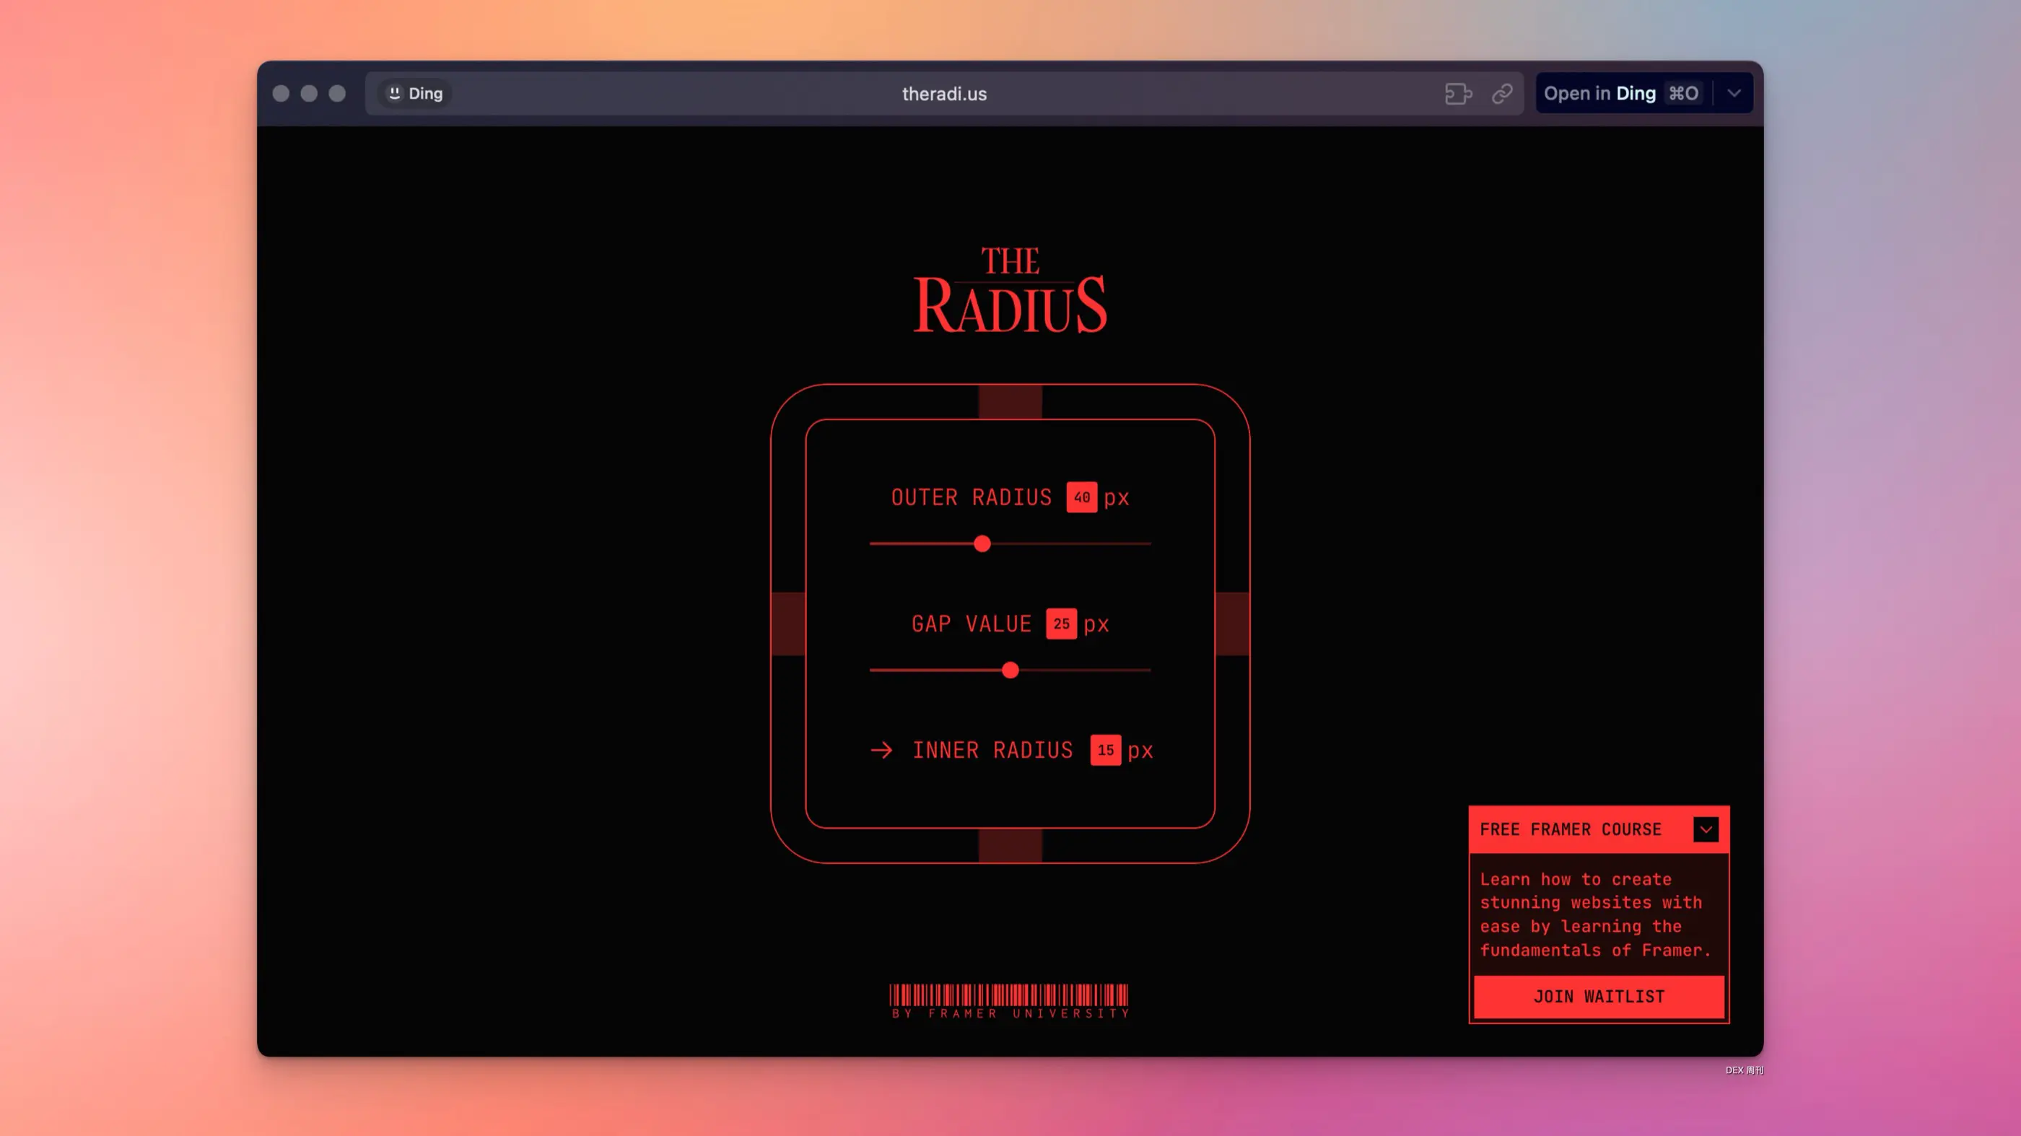Image resolution: width=2021 pixels, height=1136 pixels.
Task: Click the Gap Value 25 value field
Action: pyautogui.click(x=1061, y=624)
